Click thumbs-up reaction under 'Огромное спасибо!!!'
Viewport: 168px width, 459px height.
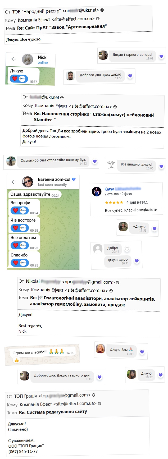17,360
